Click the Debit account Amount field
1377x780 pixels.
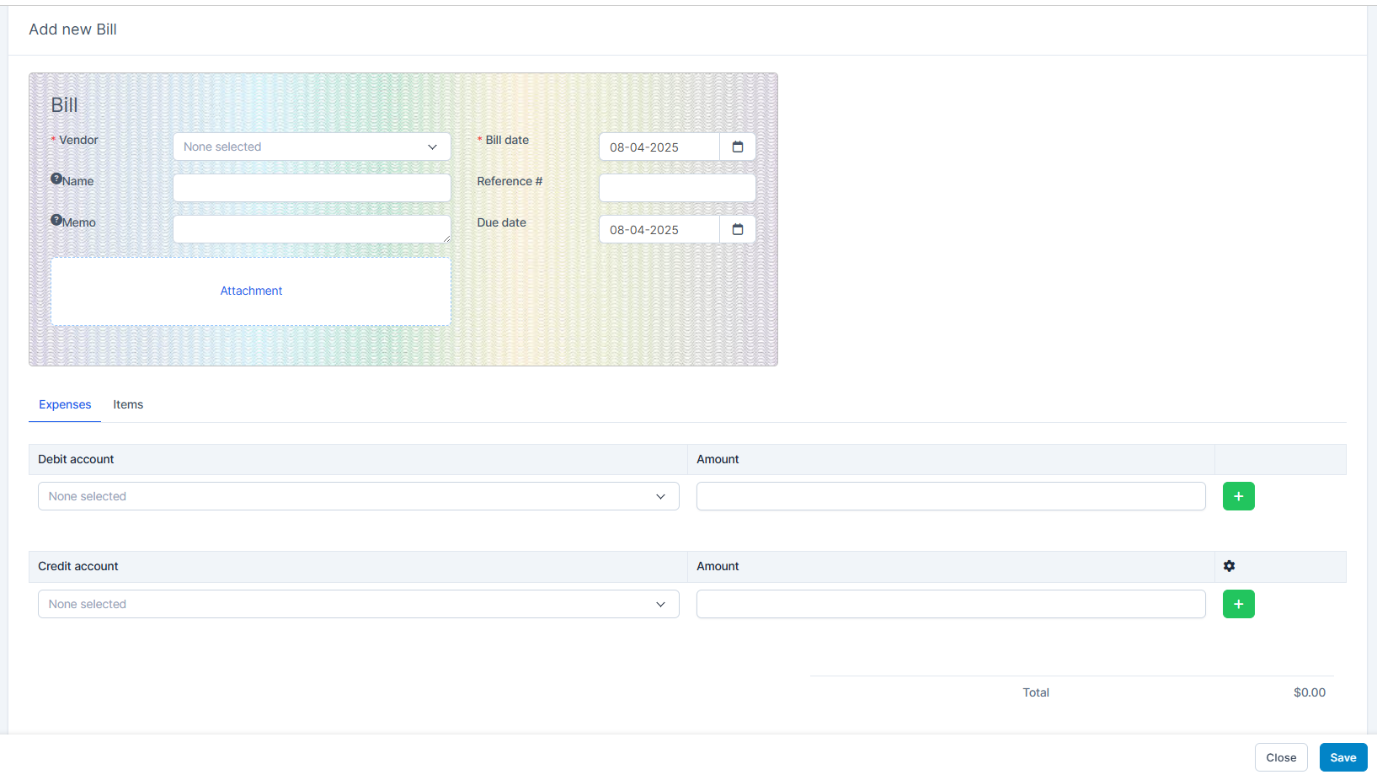click(x=950, y=496)
